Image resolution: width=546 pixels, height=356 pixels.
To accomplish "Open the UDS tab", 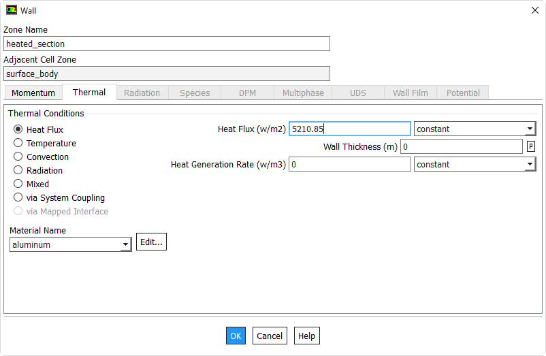I will (358, 93).
